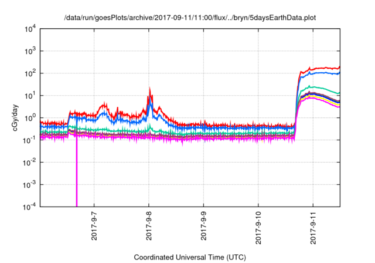
Task: Click the 10^0 y-axis tick label
Action: coord(30,118)
